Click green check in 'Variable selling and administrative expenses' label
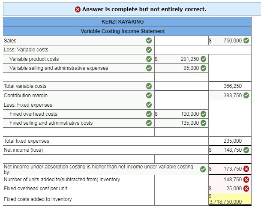Viewport: 261px width, 216px height. pyautogui.click(x=149, y=68)
